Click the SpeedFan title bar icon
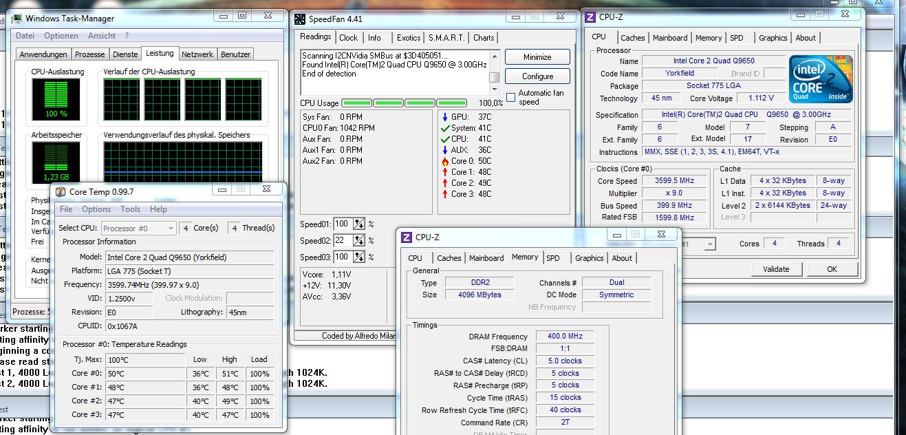 [x=300, y=19]
